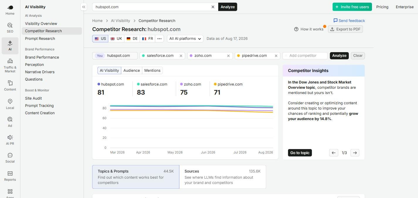Image resolution: width=418 pixels, height=198 pixels.
Task: Remove salesforce.com competitor chip
Action: coord(181,56)
